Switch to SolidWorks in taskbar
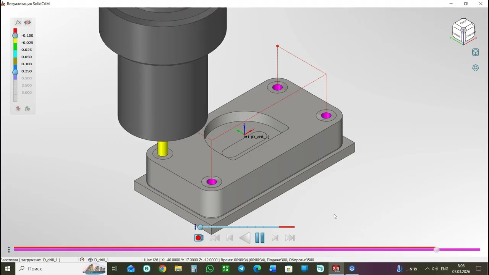 (336, 269)
